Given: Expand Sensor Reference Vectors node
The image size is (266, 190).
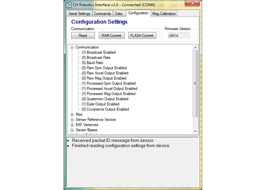Looking at the screenshot, I should coord(72,120).
